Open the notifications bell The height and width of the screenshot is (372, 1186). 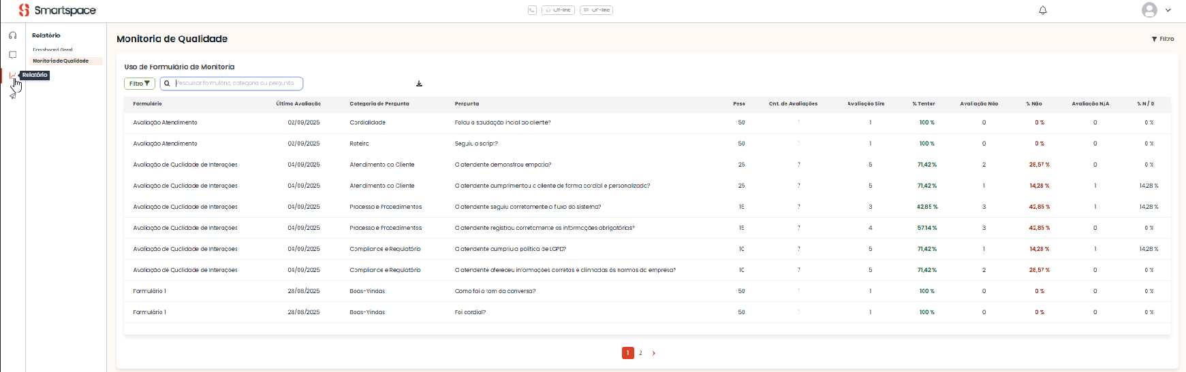(1042, 10)
